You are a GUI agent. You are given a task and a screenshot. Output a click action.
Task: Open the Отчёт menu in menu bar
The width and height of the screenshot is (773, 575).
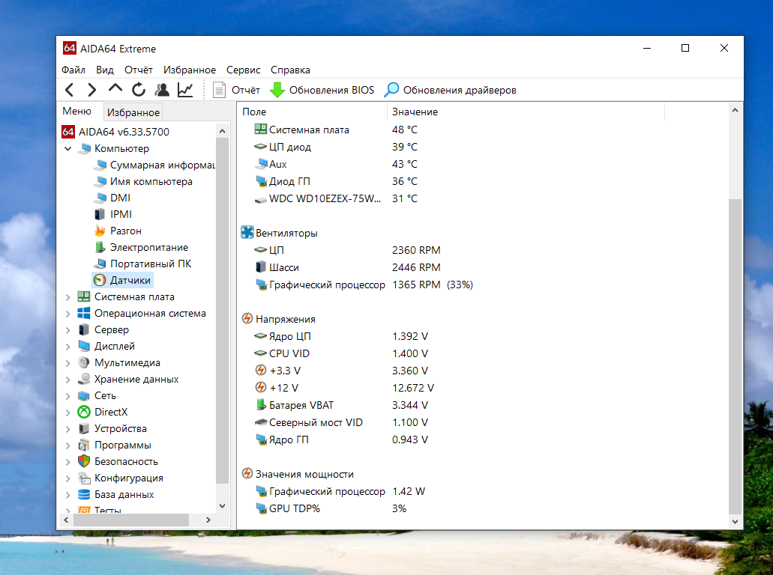[139, 70]
